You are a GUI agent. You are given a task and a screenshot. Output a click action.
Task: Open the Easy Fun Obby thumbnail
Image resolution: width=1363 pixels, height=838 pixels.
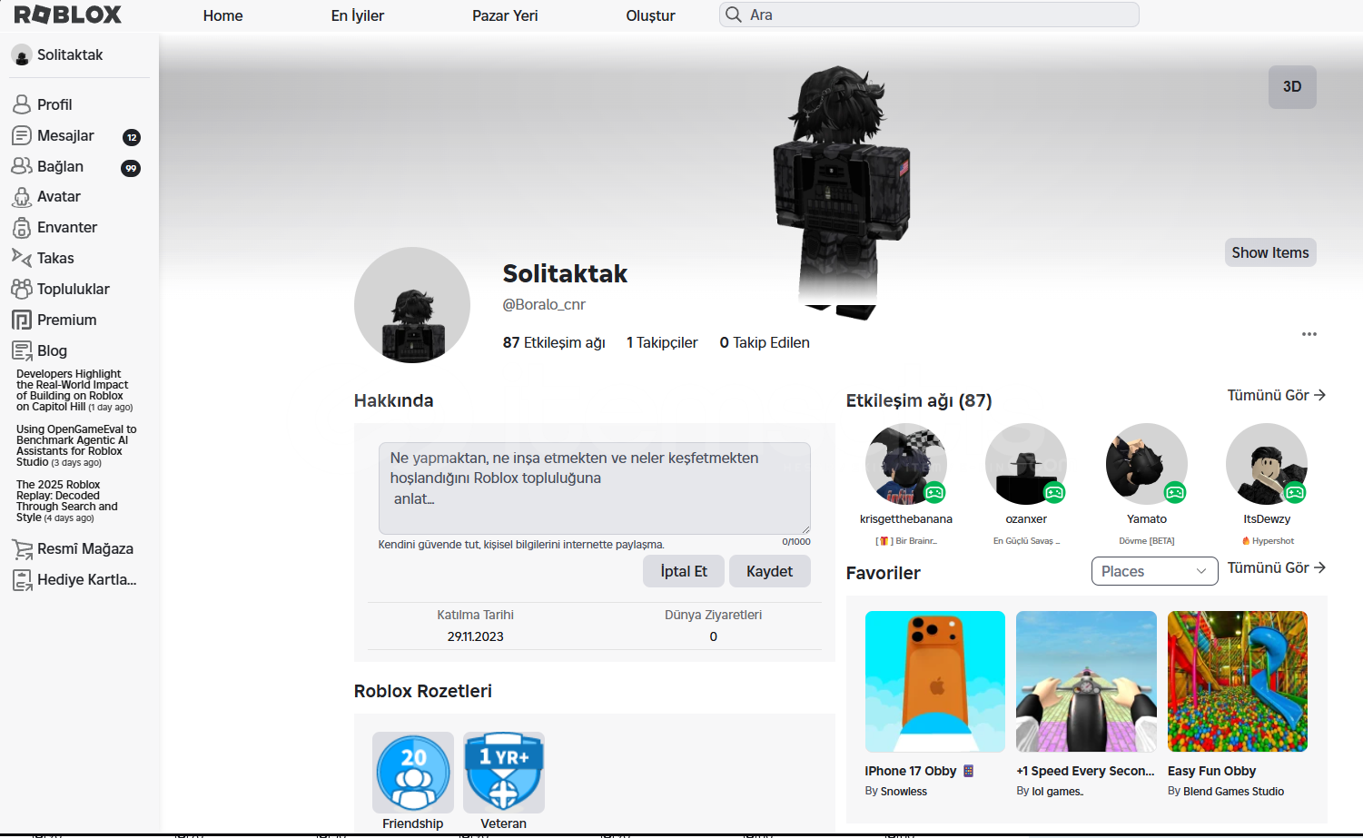pyautogui.click(x=1238, y=682)
